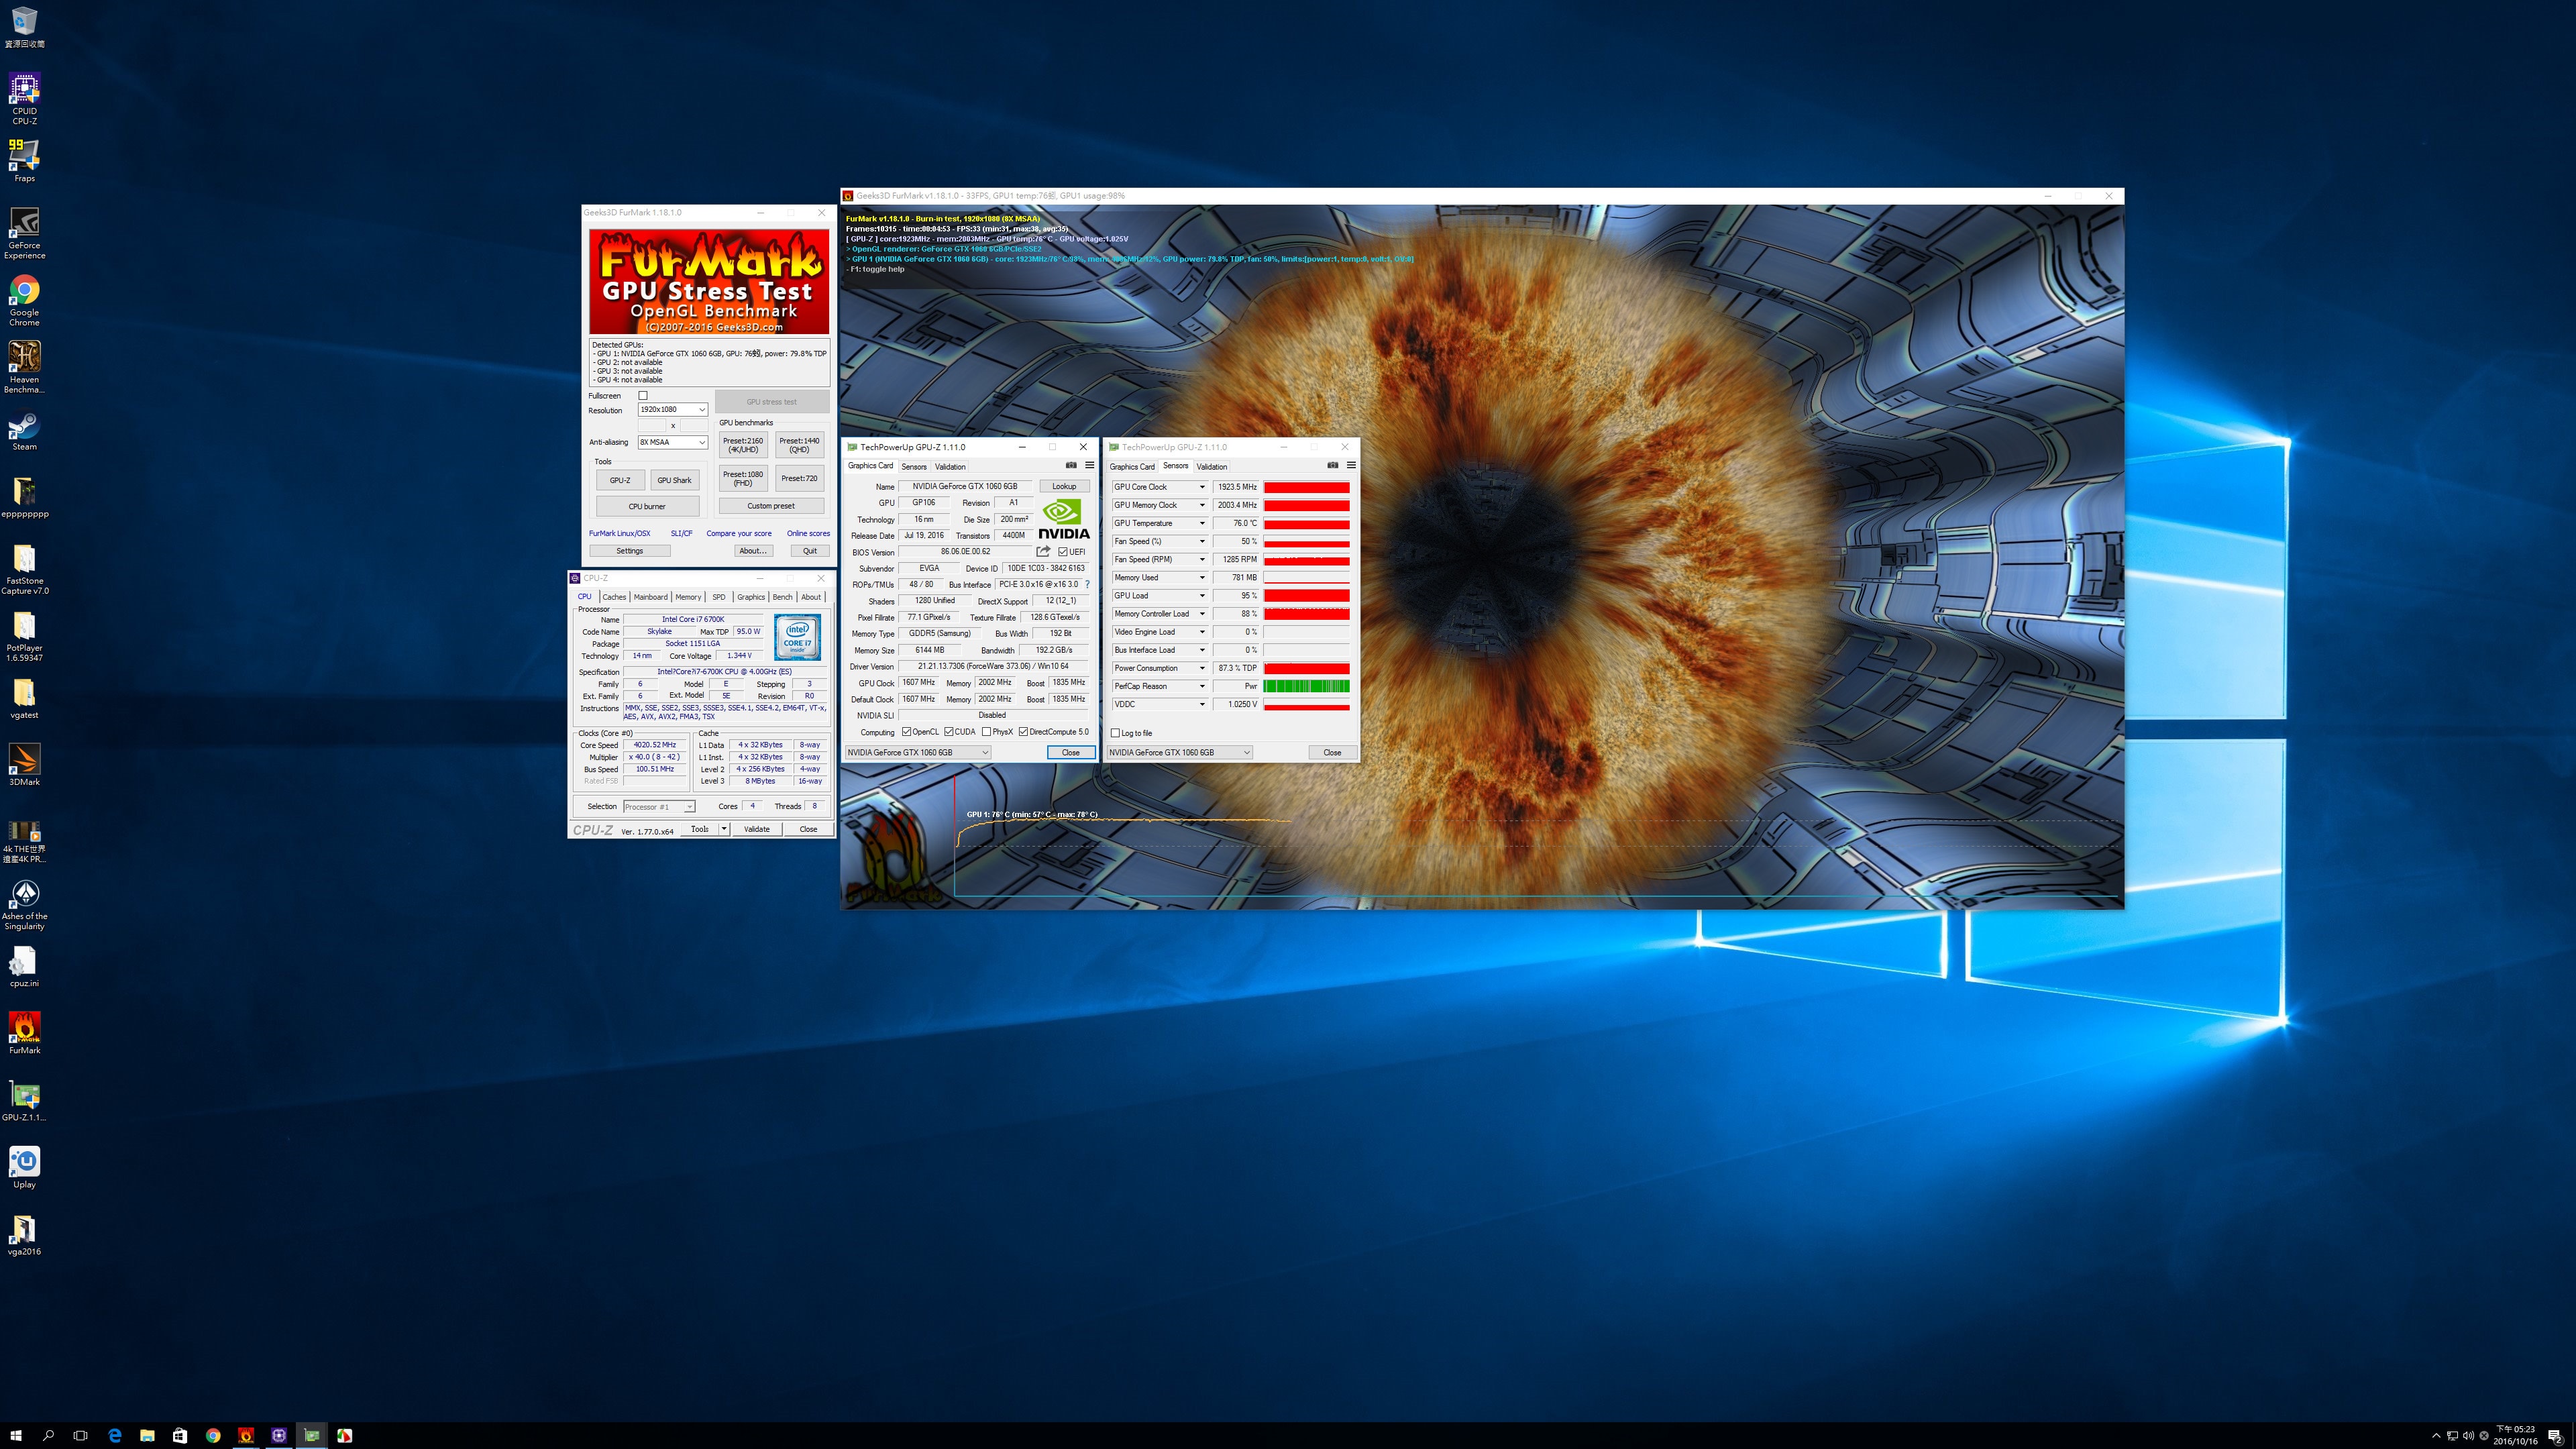This screenshot has height=1449, width=2576.
Task: Open Microsoft Edge from taskbar
Action: coord(114,1435)
